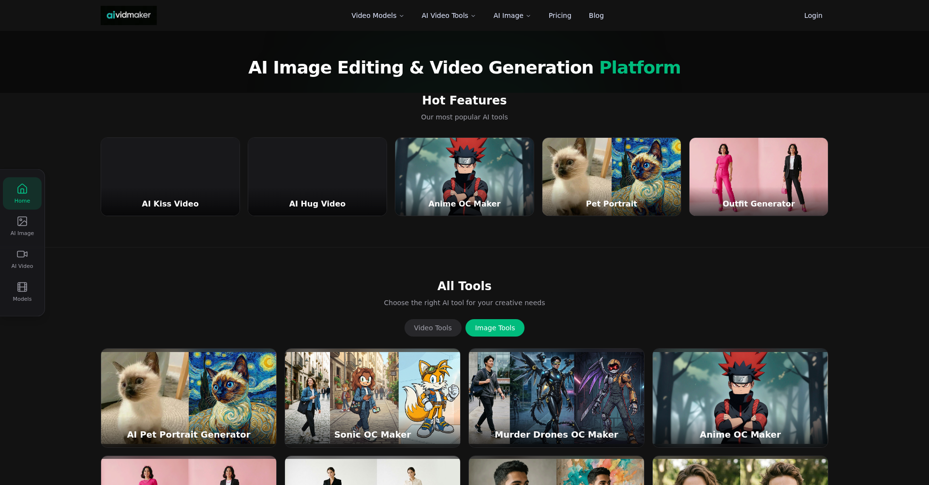
Task: Expand the AI Video Tools dropdown
Action: (448, 15)
